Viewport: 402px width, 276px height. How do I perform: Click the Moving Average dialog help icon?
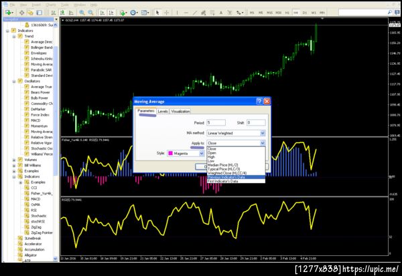pyautogui.click(x=259, y=102)
